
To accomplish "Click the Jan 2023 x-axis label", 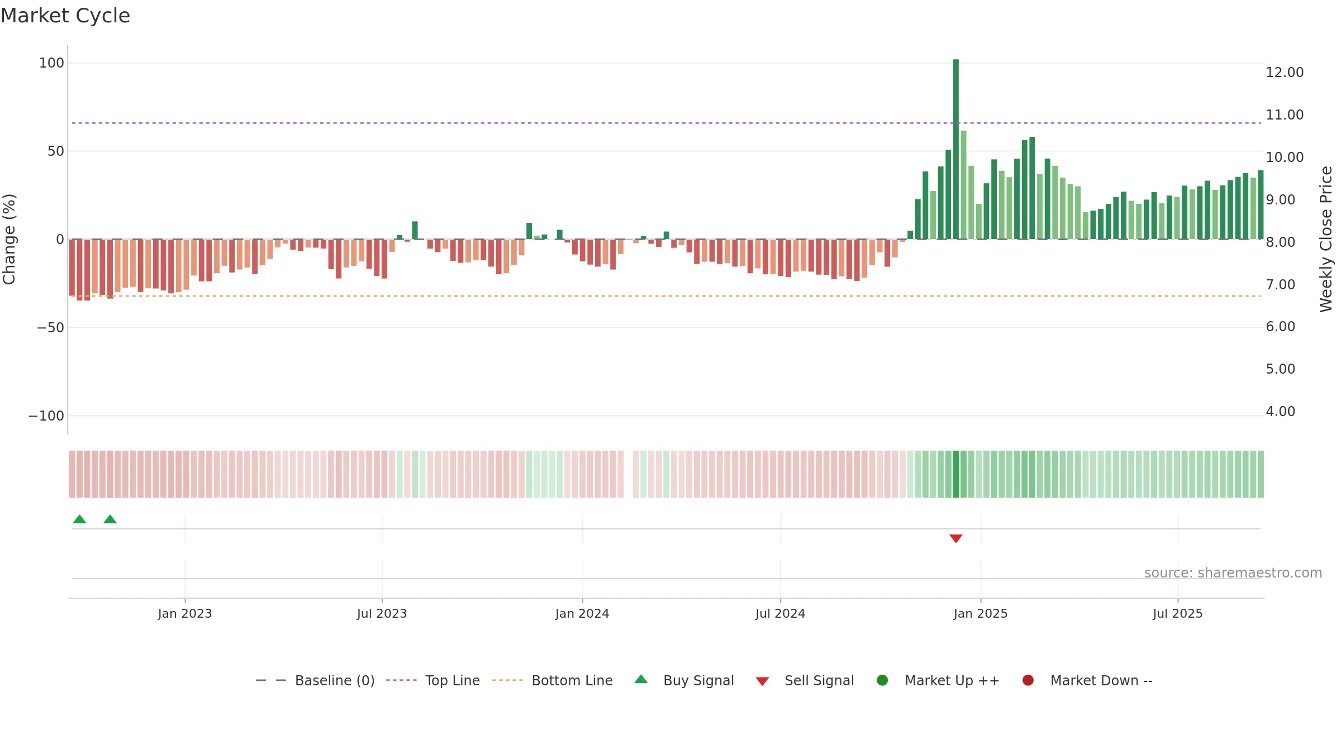I will click(185, 614).
